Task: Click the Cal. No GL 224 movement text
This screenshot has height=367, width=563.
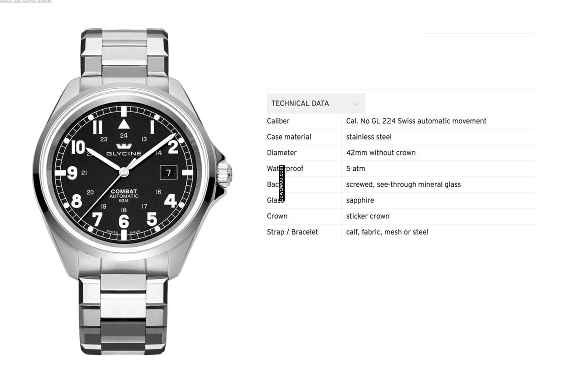Action: [416, 121]
